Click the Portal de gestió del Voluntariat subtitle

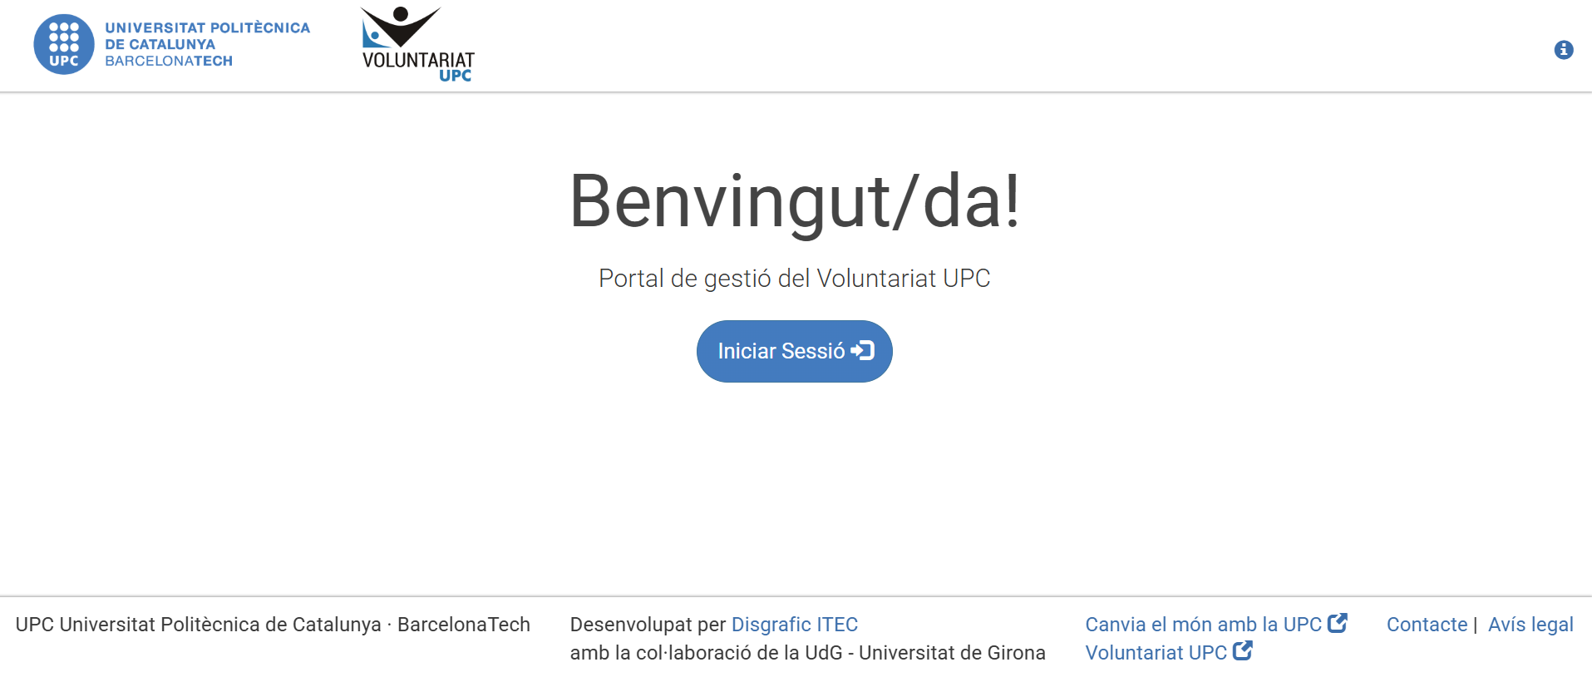click(x=794, y=279)
